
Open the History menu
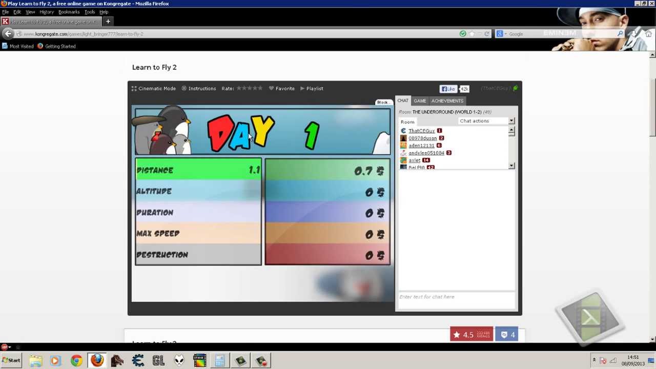pyautogui.click(x=47, y=12)
